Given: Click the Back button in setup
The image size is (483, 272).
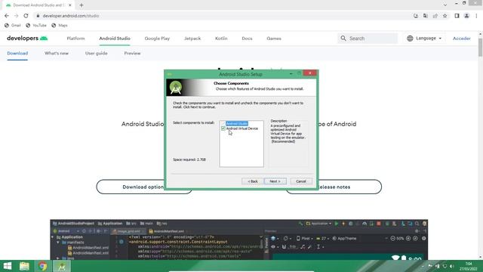Looking at the screenshot, I should pyautogui.click(x=253, y=181).
